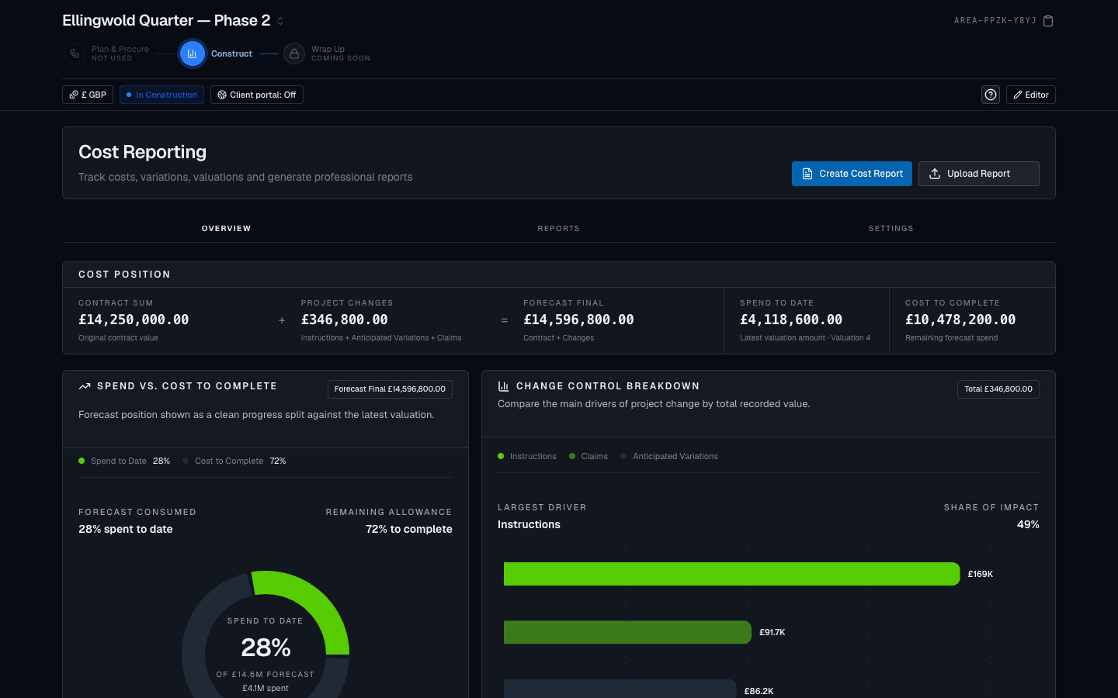1118x698 pixels.
Task: Click the Forecast Final £14,596,800.00 badge
Action: (x=390, y=389)
